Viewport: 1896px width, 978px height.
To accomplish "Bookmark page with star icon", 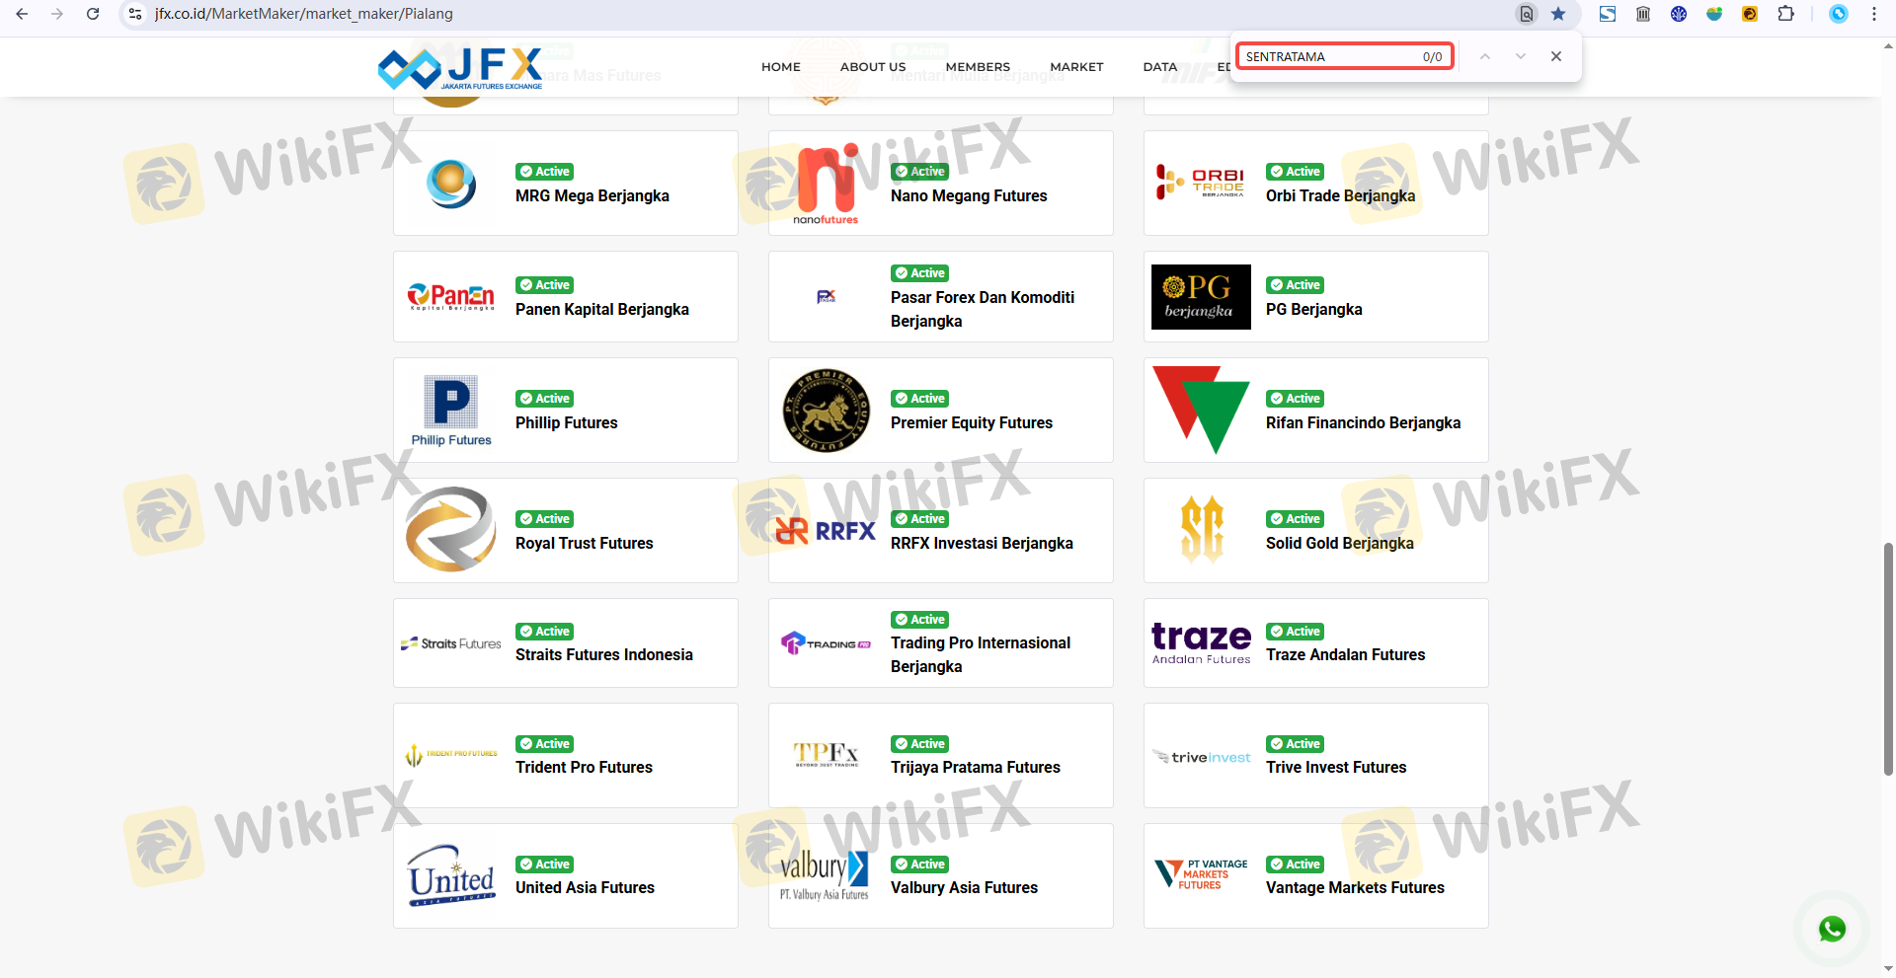I will pos(1558,14).
